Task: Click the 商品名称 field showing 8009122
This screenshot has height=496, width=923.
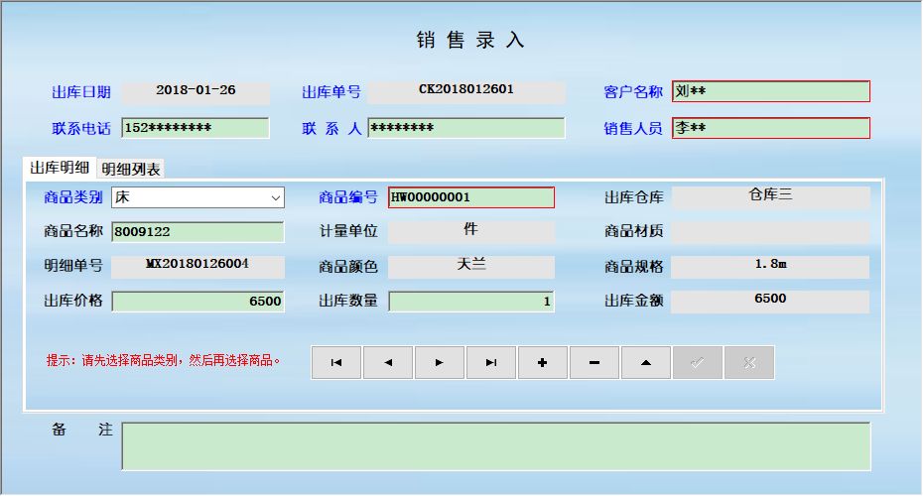Action: point(198,231)
